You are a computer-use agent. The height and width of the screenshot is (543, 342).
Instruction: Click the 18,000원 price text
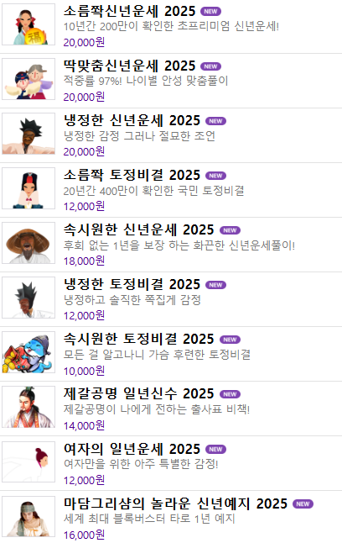pyautogui.click(x=84, y=261)
